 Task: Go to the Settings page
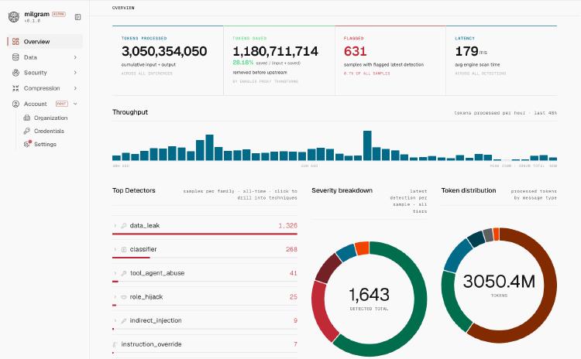click(x=45, y=144)
